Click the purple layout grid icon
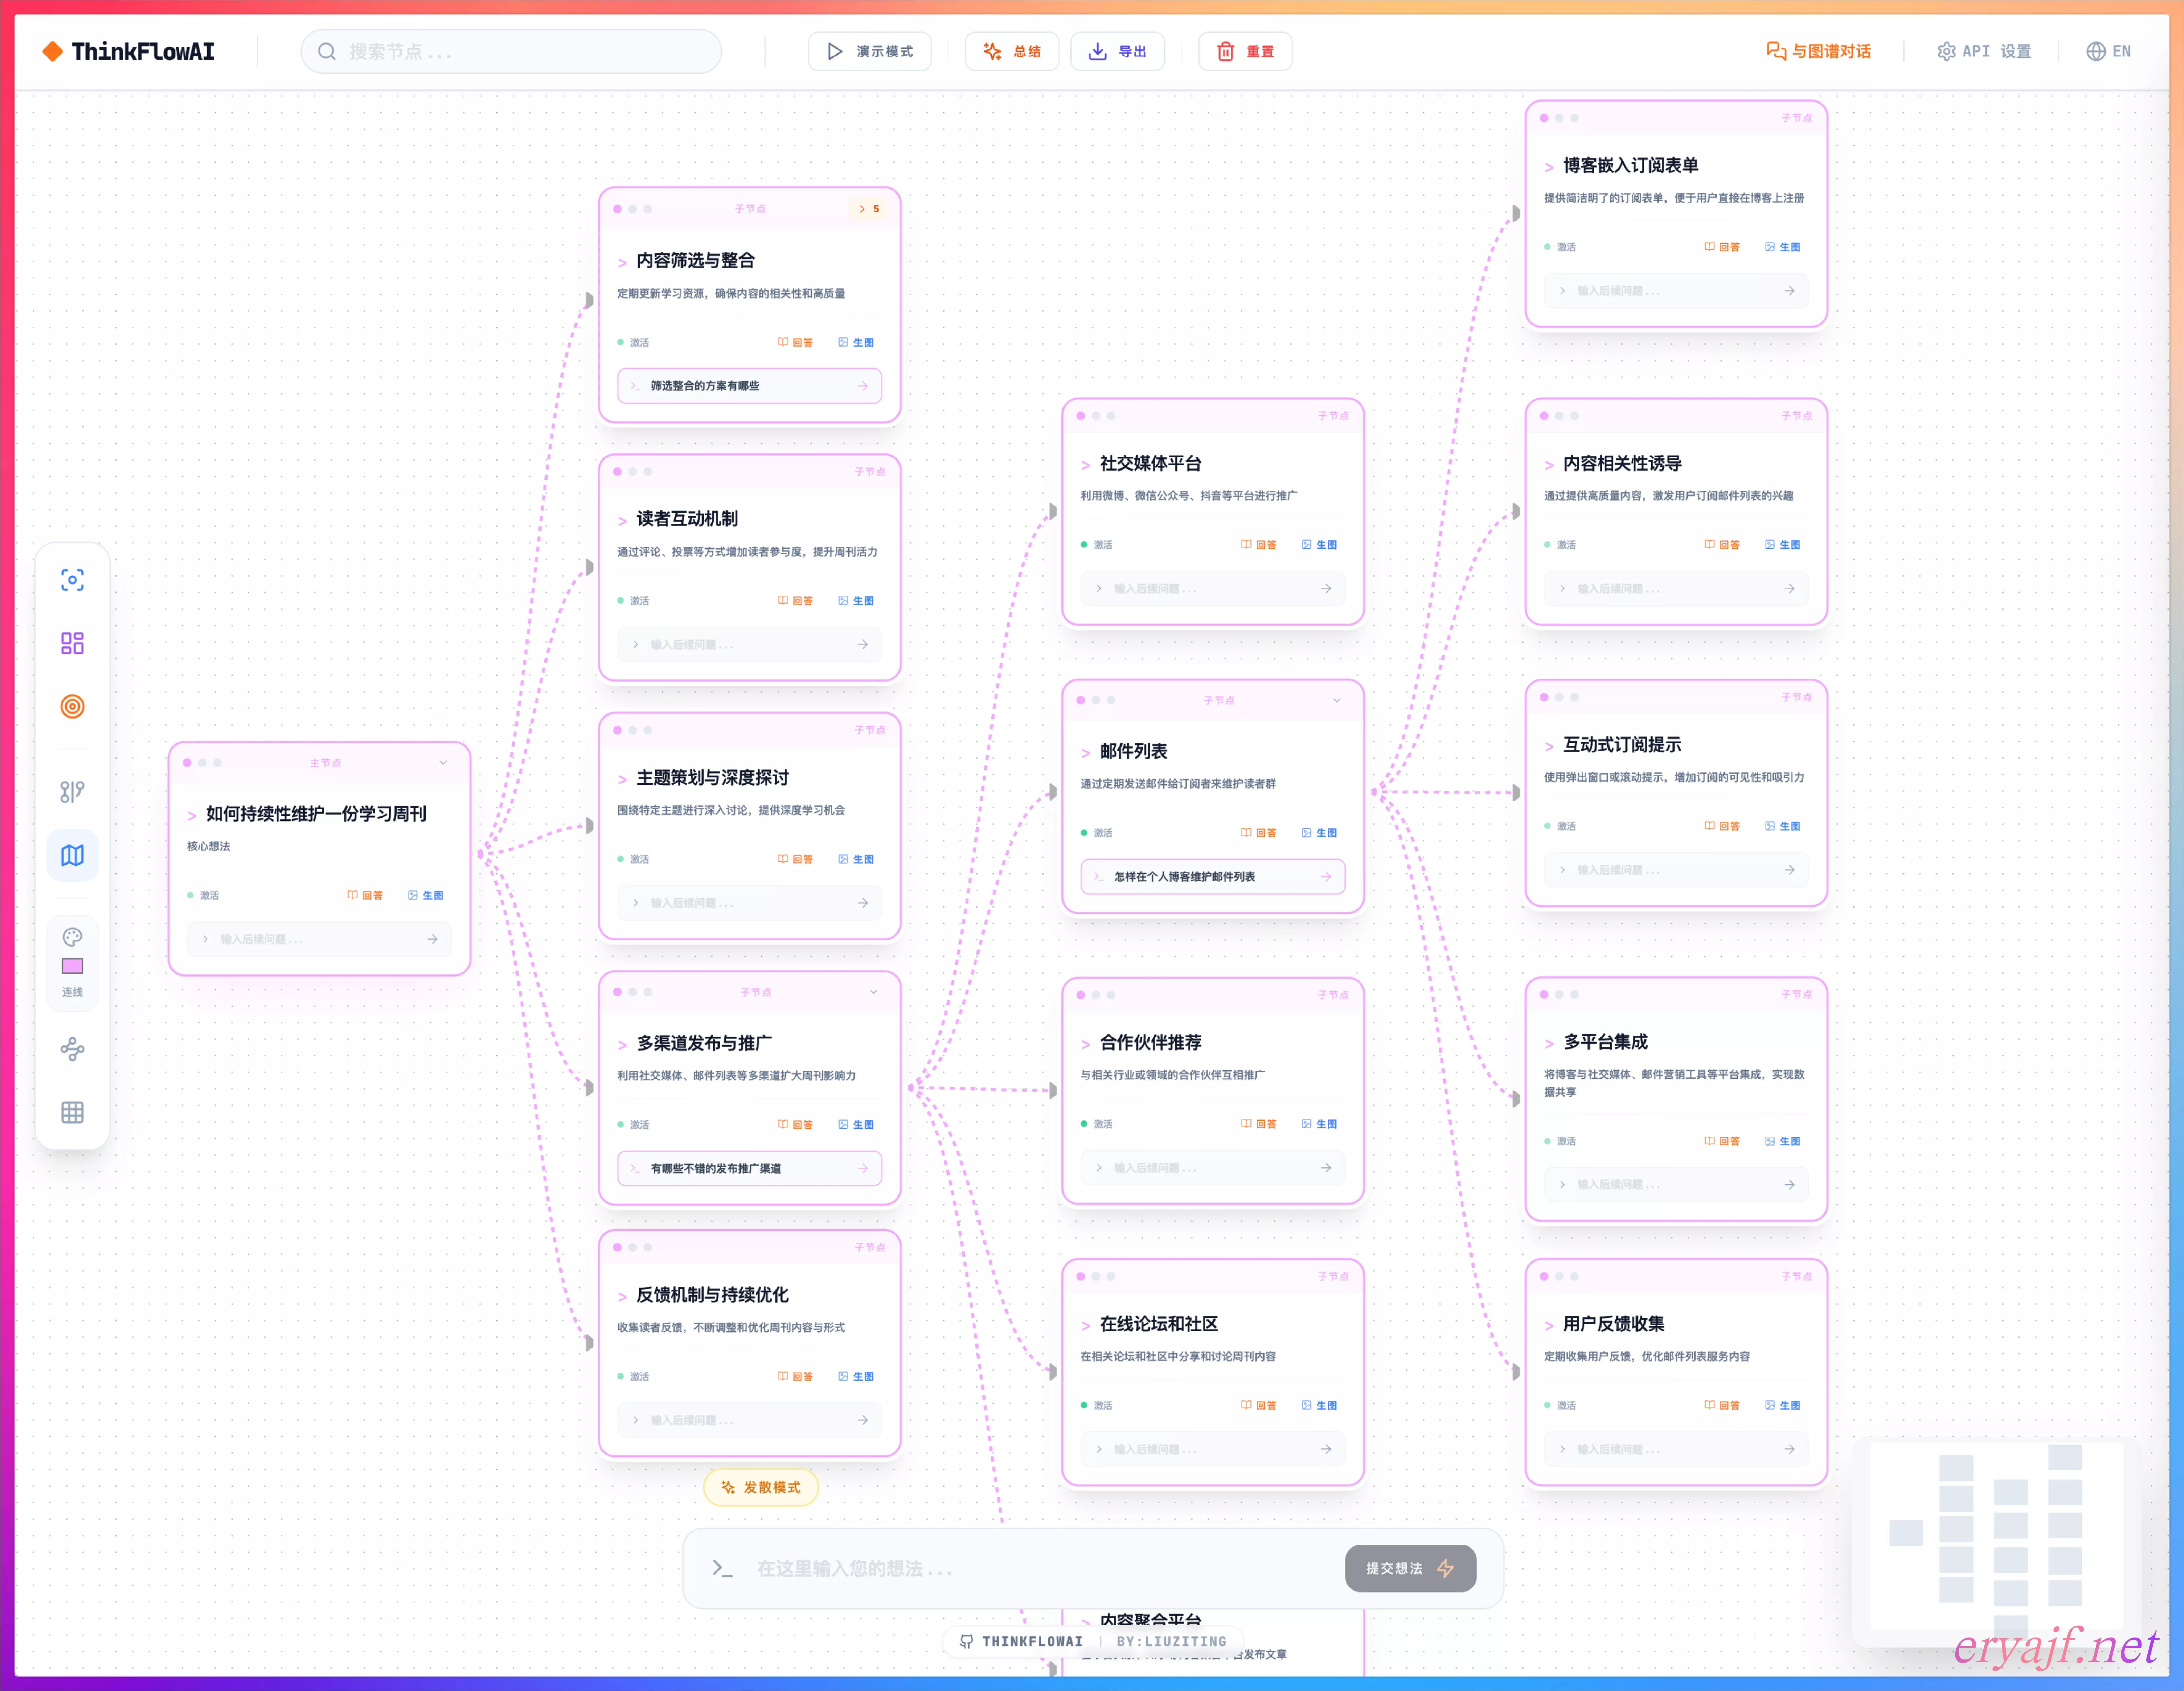The image size is (2184, 1691). click(x=72, y=643)
